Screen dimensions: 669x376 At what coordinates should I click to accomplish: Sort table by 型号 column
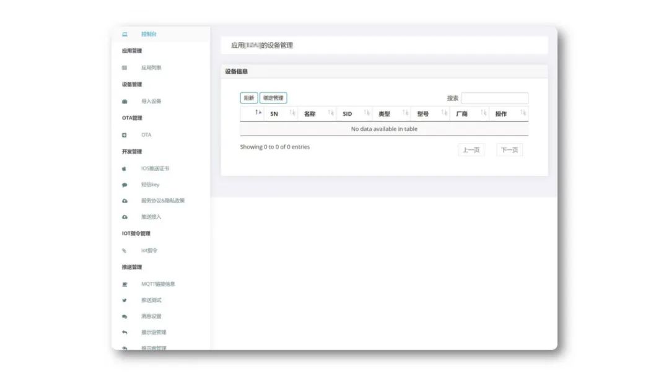431,114
